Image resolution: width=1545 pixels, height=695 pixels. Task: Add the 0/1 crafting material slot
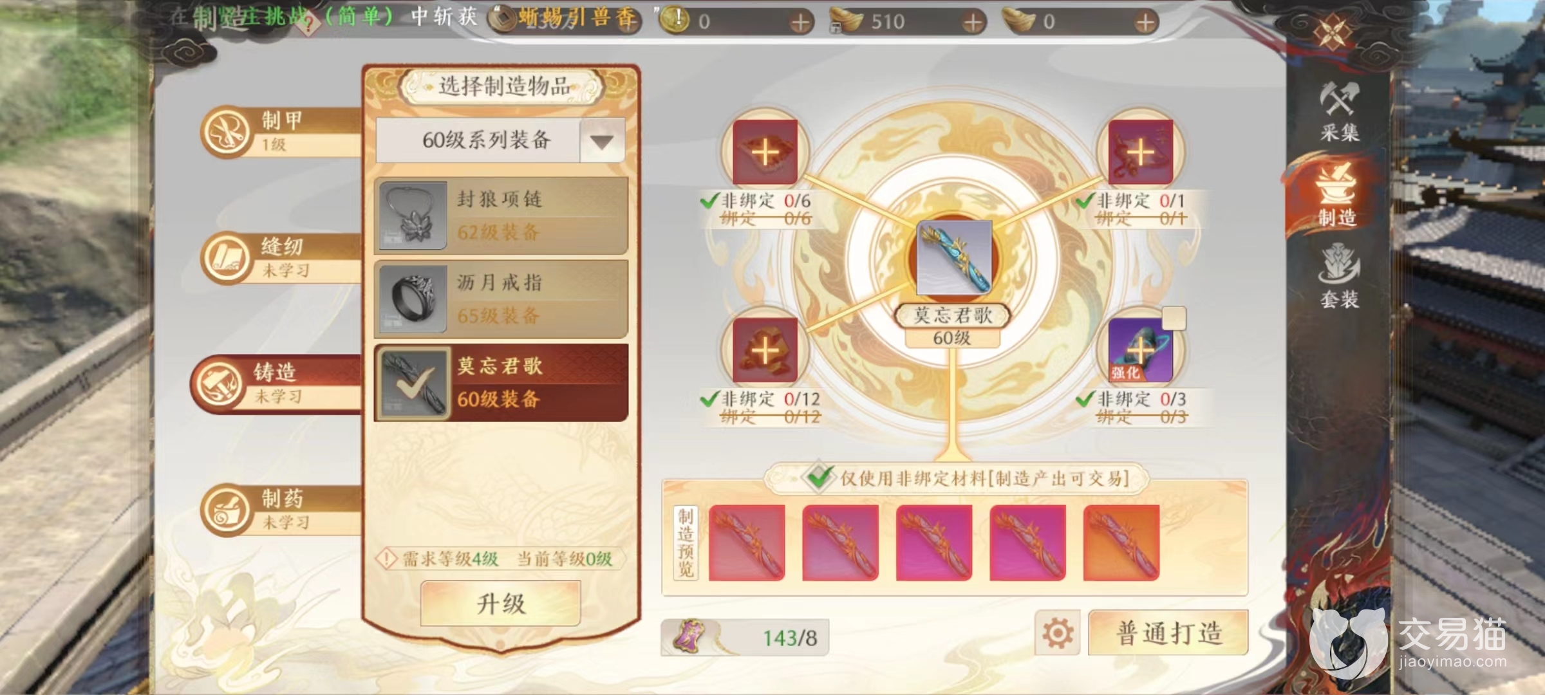[x=1140, y=152]
